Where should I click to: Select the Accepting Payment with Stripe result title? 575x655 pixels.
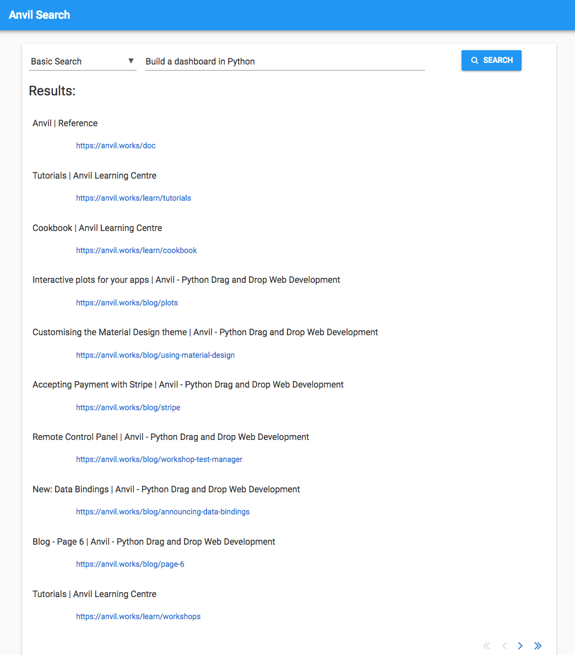(x=188, y=384)
